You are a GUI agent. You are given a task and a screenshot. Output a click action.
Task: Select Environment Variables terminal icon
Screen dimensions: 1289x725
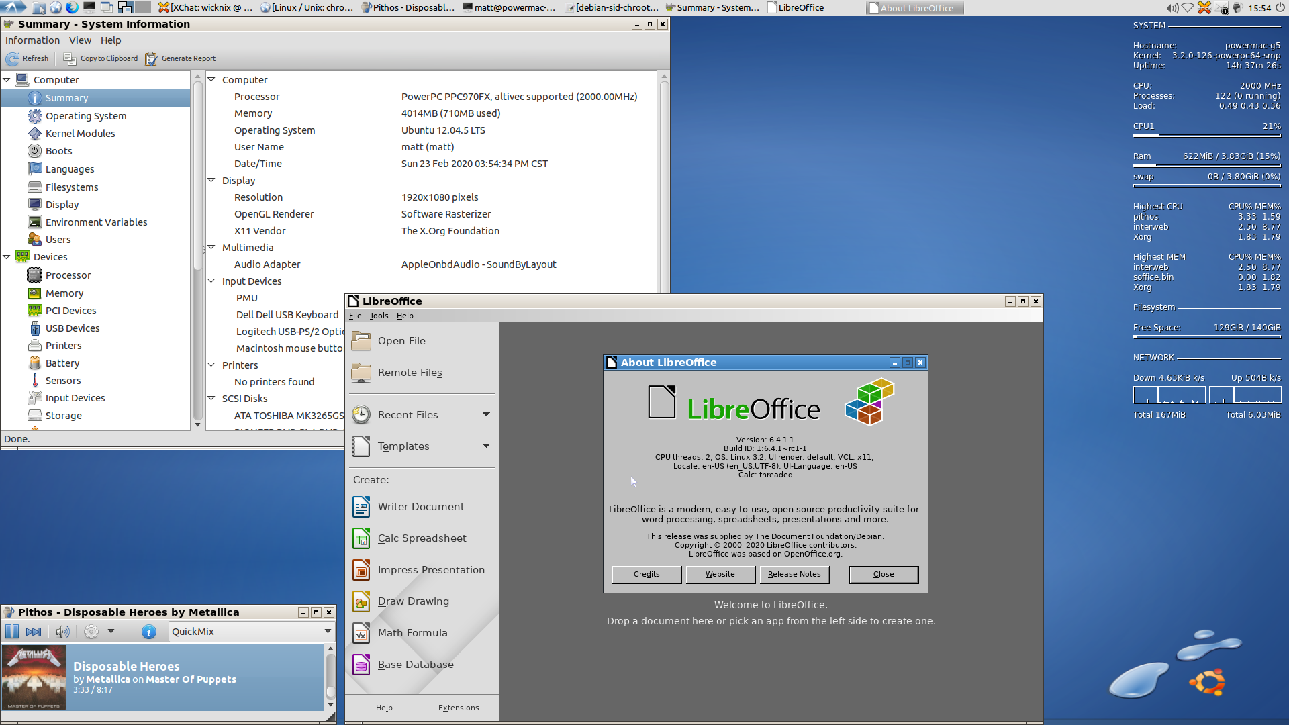click(35, 222)
